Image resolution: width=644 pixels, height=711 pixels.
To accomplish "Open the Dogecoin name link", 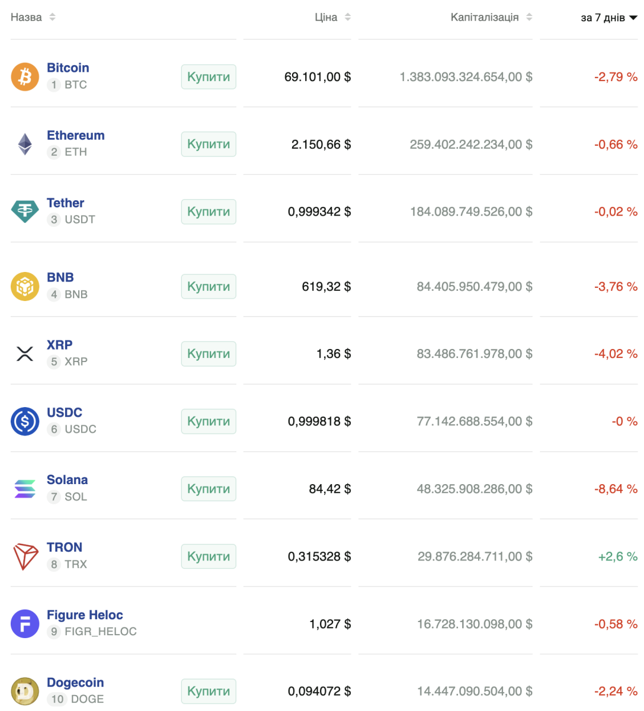I will (x=75, y=683).
